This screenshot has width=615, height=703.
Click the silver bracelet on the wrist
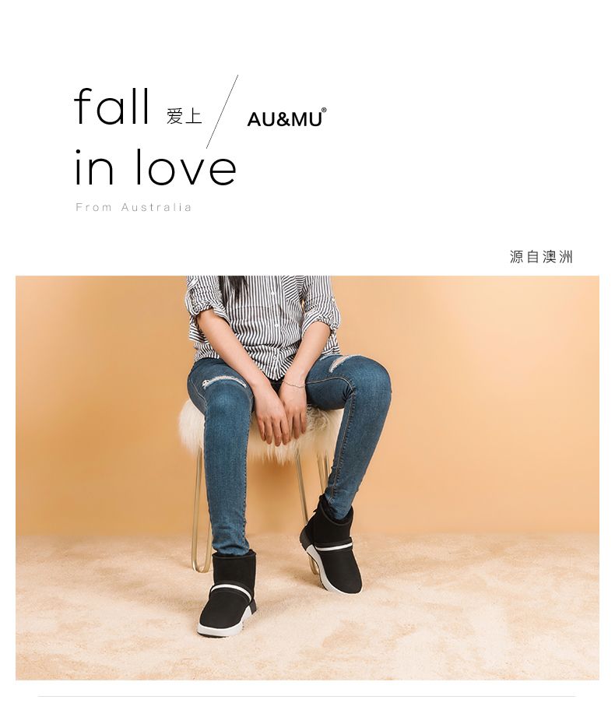click(x=293, y=385)
